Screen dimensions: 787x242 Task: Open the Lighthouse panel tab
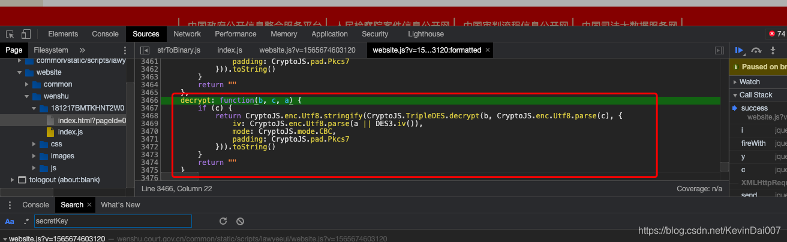click(426, 34)
